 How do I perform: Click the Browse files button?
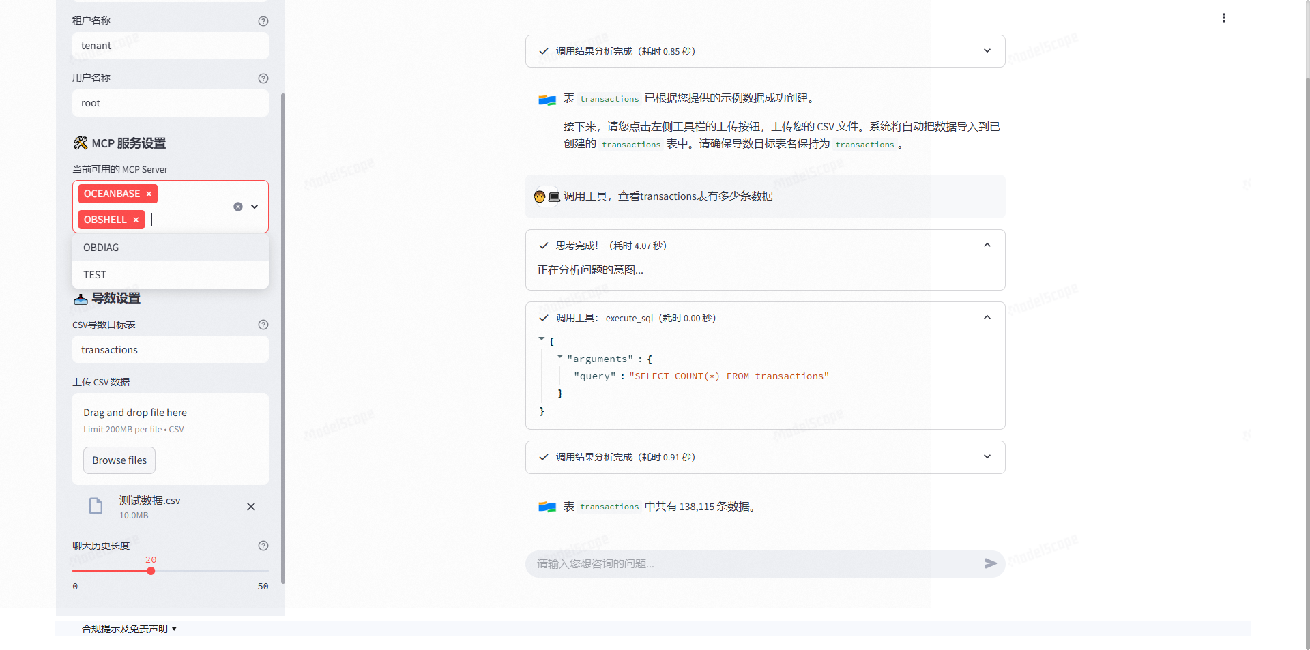[x=119, y=460]
